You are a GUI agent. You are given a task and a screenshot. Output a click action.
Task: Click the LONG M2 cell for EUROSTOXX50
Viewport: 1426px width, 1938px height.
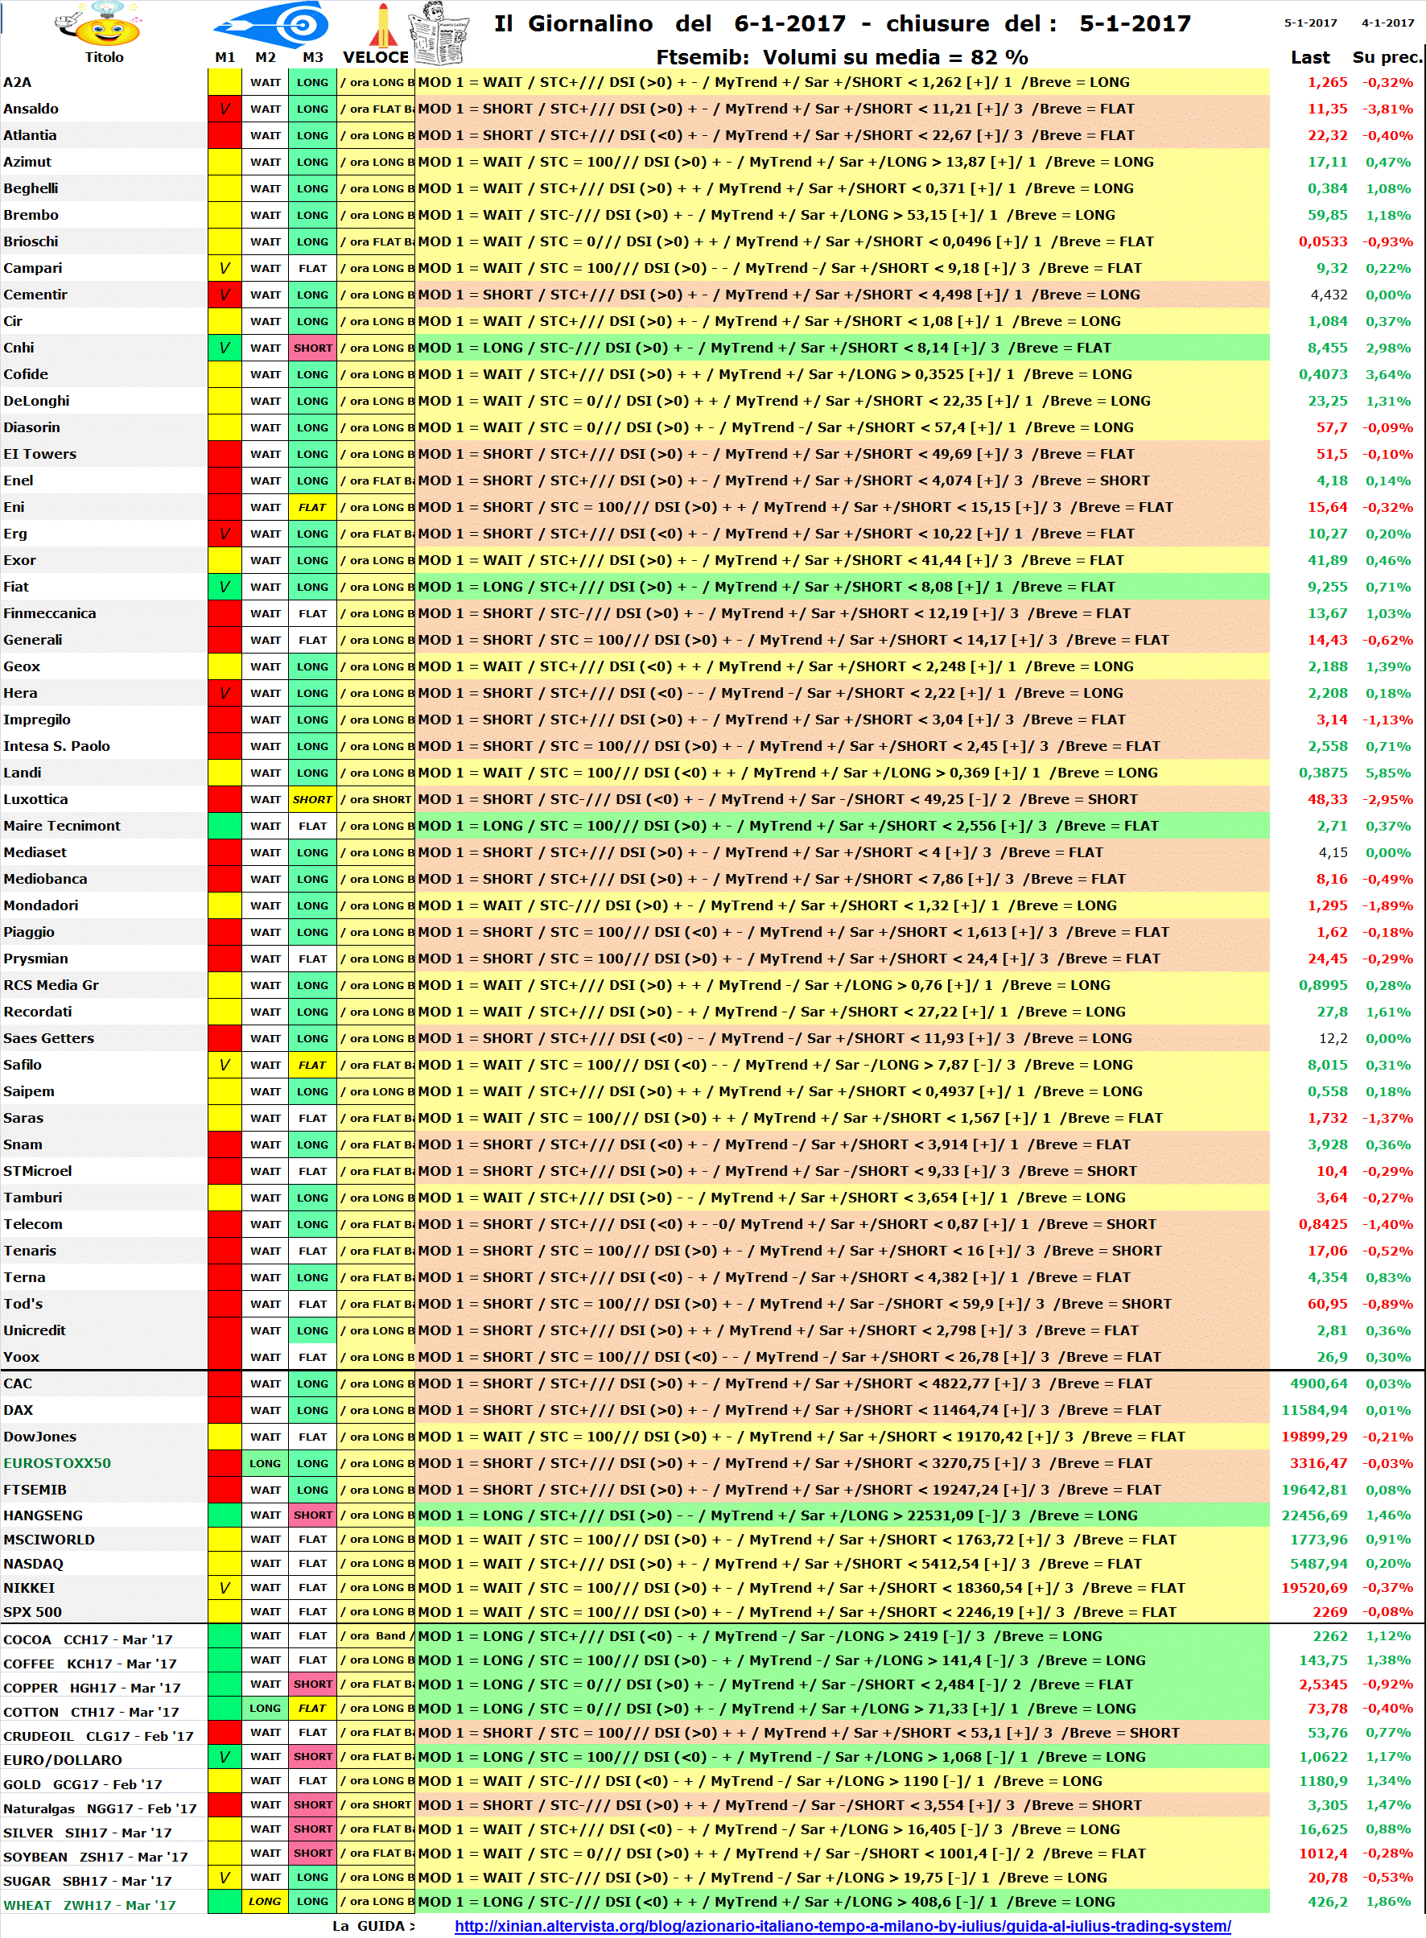click(x=265, y=1463)
